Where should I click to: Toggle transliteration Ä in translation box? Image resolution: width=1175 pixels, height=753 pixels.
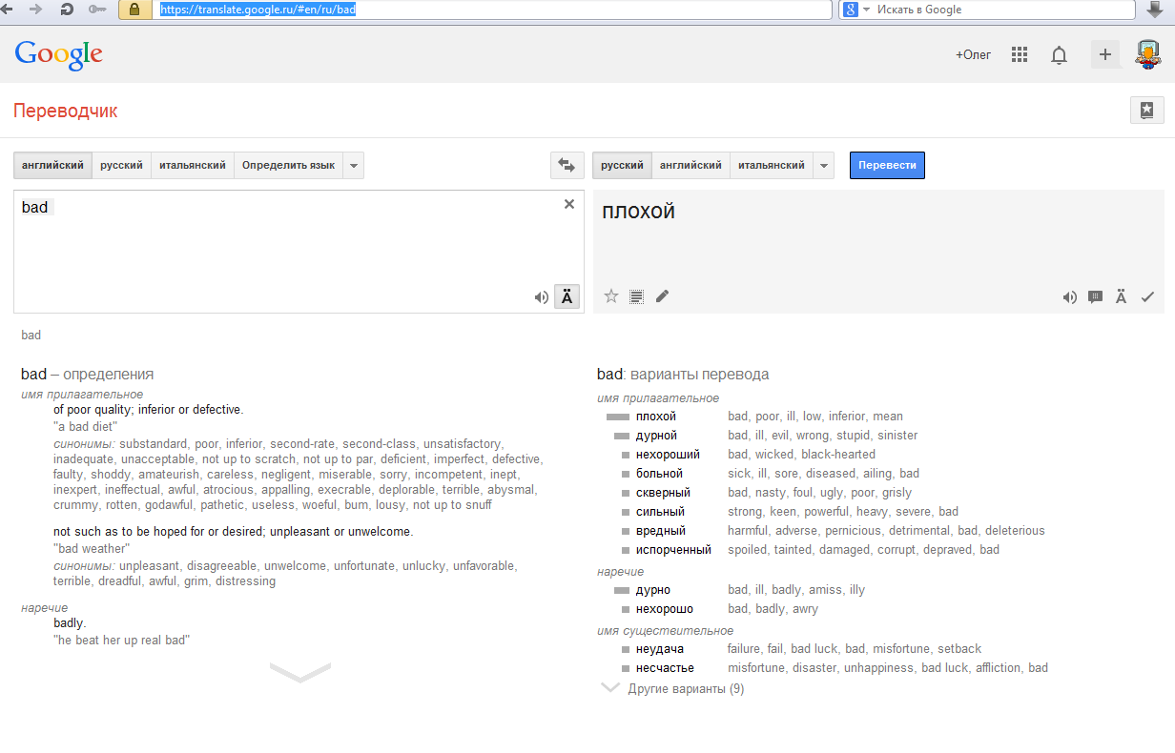[1122, 296]
